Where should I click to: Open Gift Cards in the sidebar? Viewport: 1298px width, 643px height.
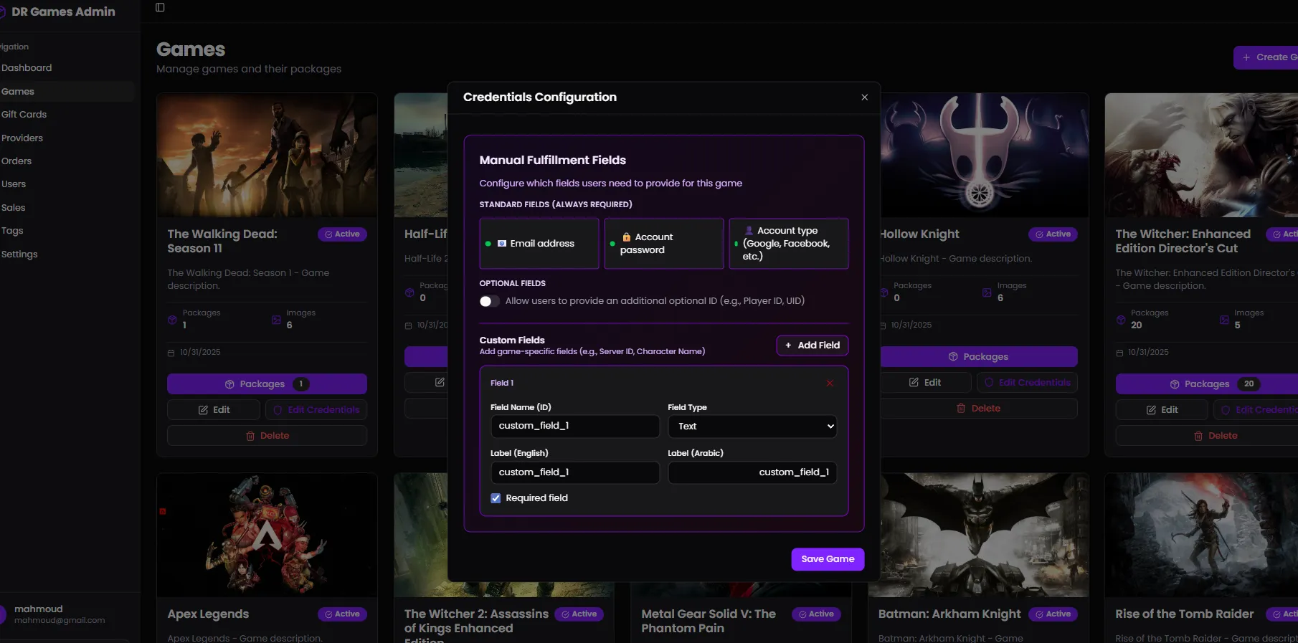[x=24, y=115]
